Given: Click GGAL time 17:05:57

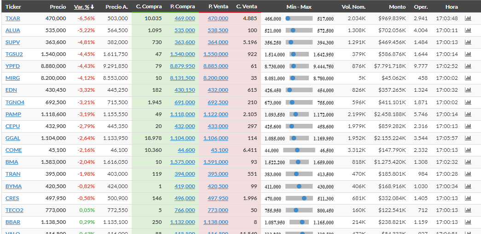Looking at the screenshot, I should point(447,138).
